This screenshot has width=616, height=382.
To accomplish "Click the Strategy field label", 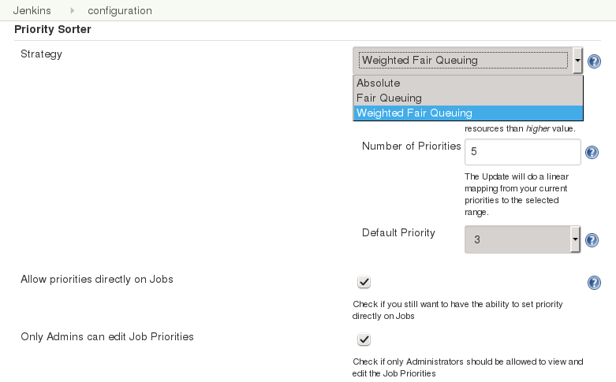I will (41, 54).
